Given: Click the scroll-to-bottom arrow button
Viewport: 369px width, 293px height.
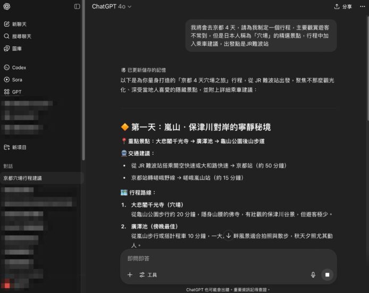Looking at the screenshot, I should coord(228,236).
